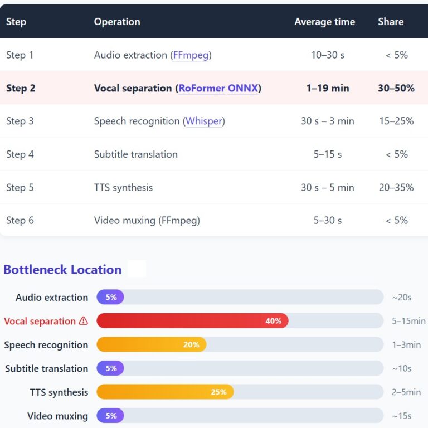Image resolution: width=428 pixels, height=428 pixels.
Task: Click the "Bottleneck Location" heading
Action: pyautogui.click(x=62, y=270)
